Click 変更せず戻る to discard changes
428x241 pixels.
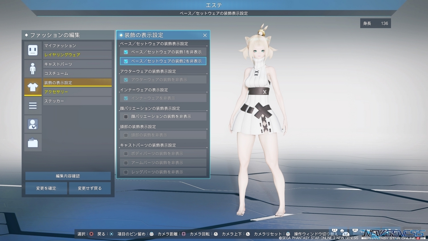coord(90,188)
